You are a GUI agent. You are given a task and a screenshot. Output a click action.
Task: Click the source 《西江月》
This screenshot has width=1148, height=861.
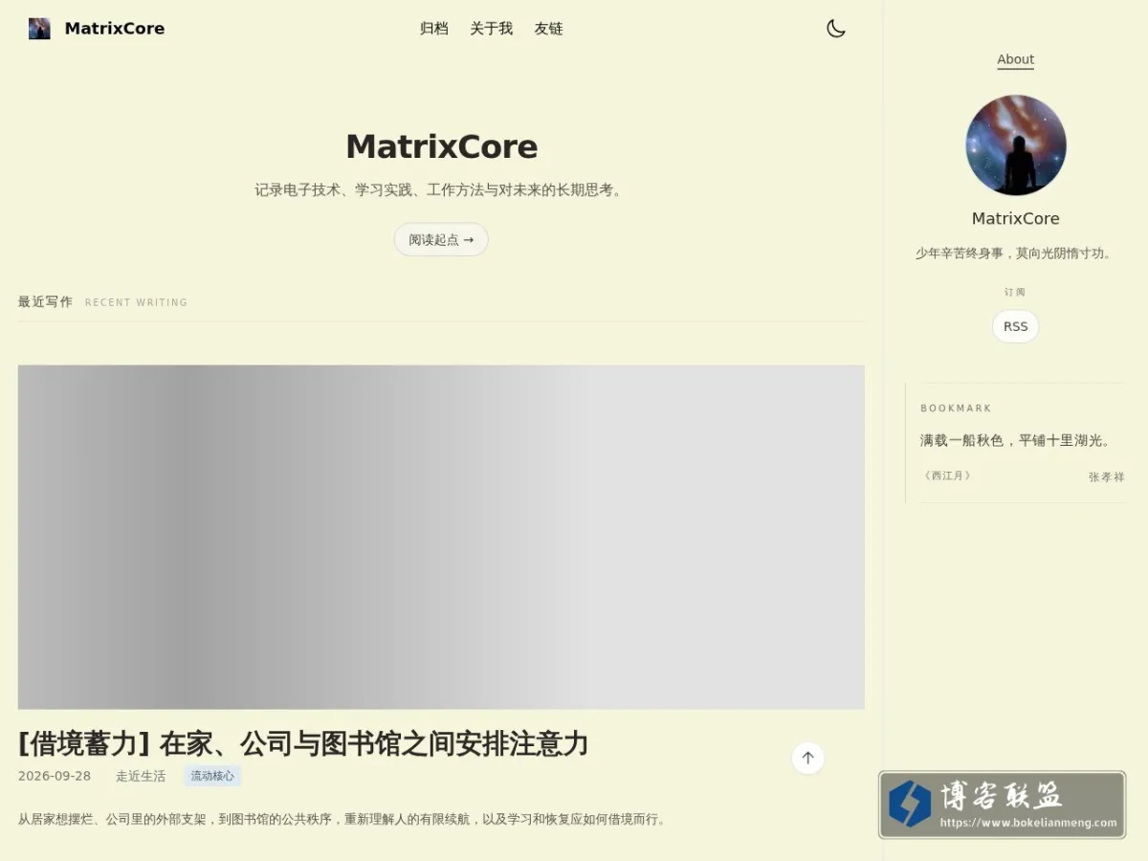coord(947,475)
